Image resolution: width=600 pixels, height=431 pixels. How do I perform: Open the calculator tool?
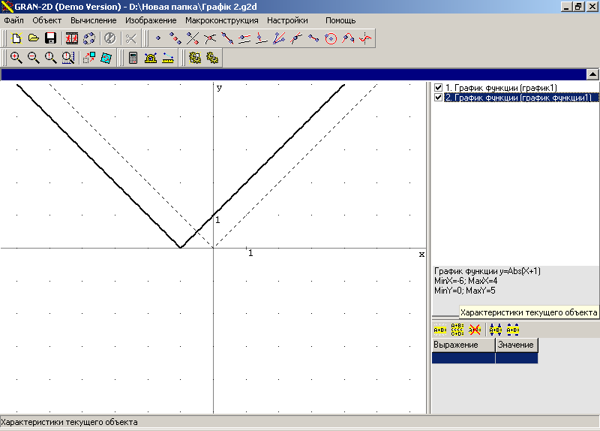click(133, 58)
